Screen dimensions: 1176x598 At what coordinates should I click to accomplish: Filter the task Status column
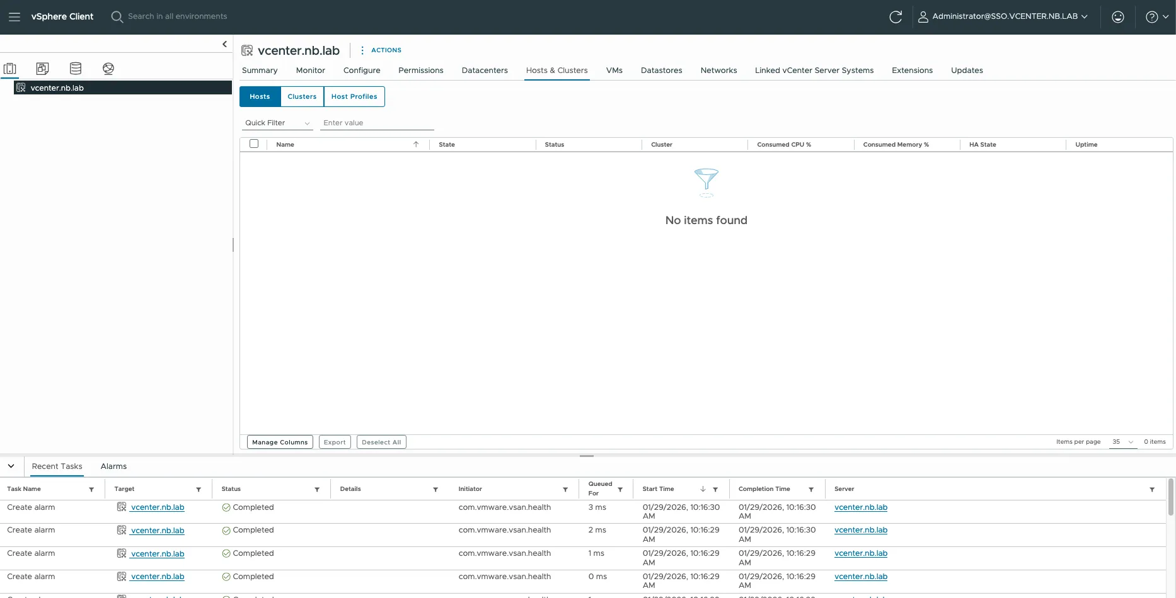[317, 490]
